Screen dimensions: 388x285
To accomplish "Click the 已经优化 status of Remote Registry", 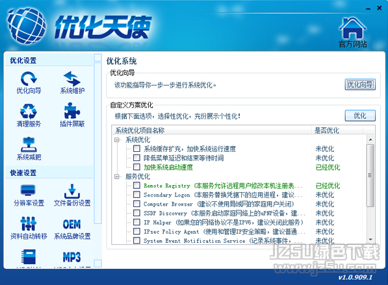I will [x=328, y=186].
